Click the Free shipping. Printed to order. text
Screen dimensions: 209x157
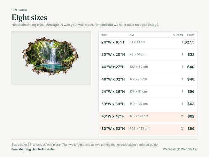tap(33, 149)
